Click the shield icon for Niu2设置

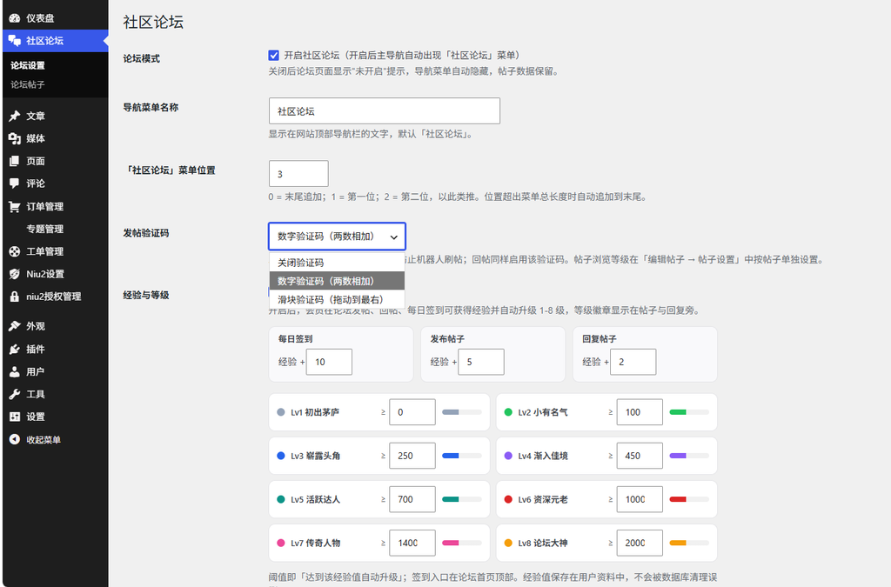click(15, 274)
